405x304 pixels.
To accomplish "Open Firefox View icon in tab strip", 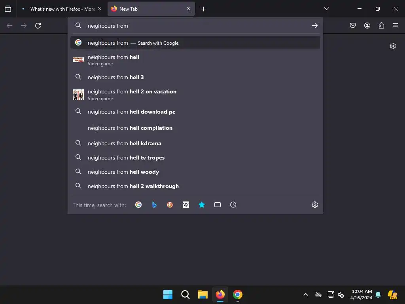I will pos(8,9).
